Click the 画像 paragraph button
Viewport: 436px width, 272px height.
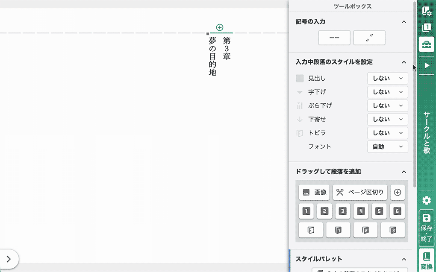(x=314, y=192)
